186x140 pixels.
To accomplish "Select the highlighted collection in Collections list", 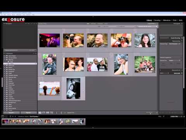I will 20,64.
